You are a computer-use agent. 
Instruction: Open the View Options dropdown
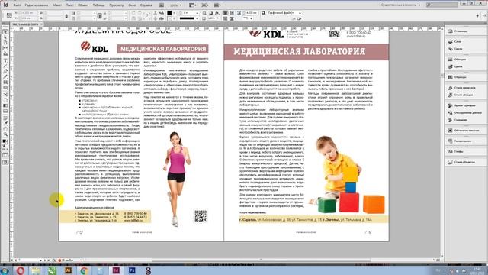[193, 5]
